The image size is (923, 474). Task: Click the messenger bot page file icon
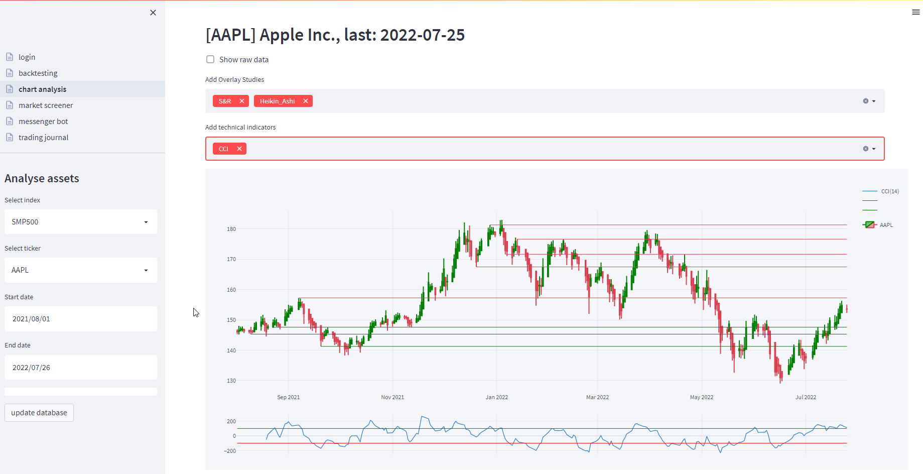tap(10, 121)
